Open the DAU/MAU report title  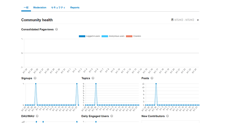(x=28, y=116)
